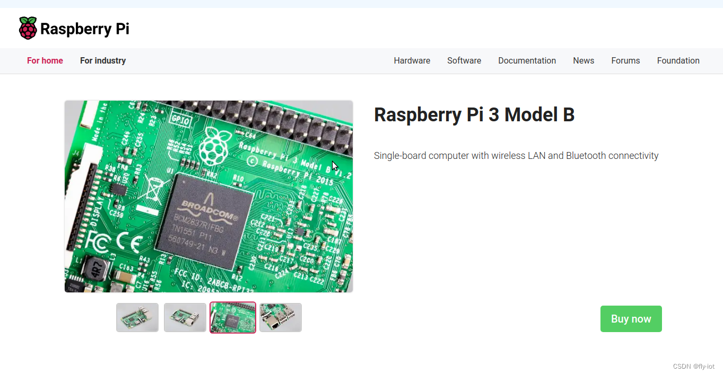Go to the Documentation page

(527, 61)
